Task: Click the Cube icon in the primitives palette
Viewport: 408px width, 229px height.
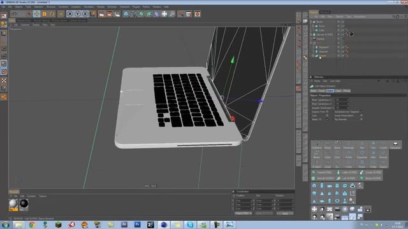Action: click(314, 186)
